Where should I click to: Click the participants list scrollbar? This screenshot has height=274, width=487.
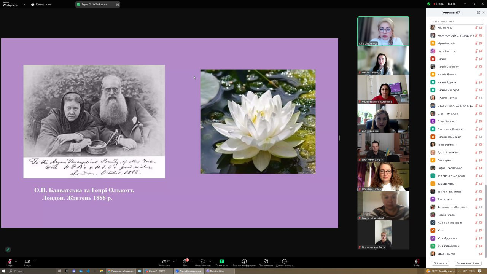[x=485, y=221]
